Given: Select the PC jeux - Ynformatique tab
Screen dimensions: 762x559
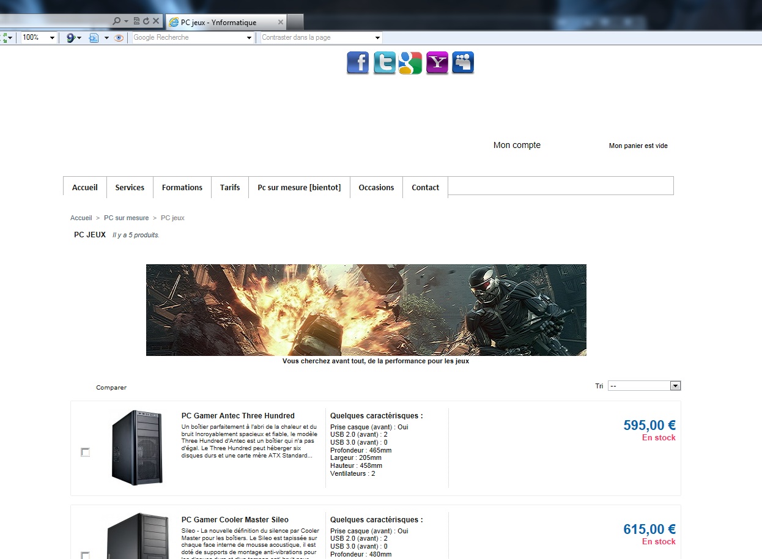Looking at the screenshot, I should pyautogui.click(x=226, y=22).
